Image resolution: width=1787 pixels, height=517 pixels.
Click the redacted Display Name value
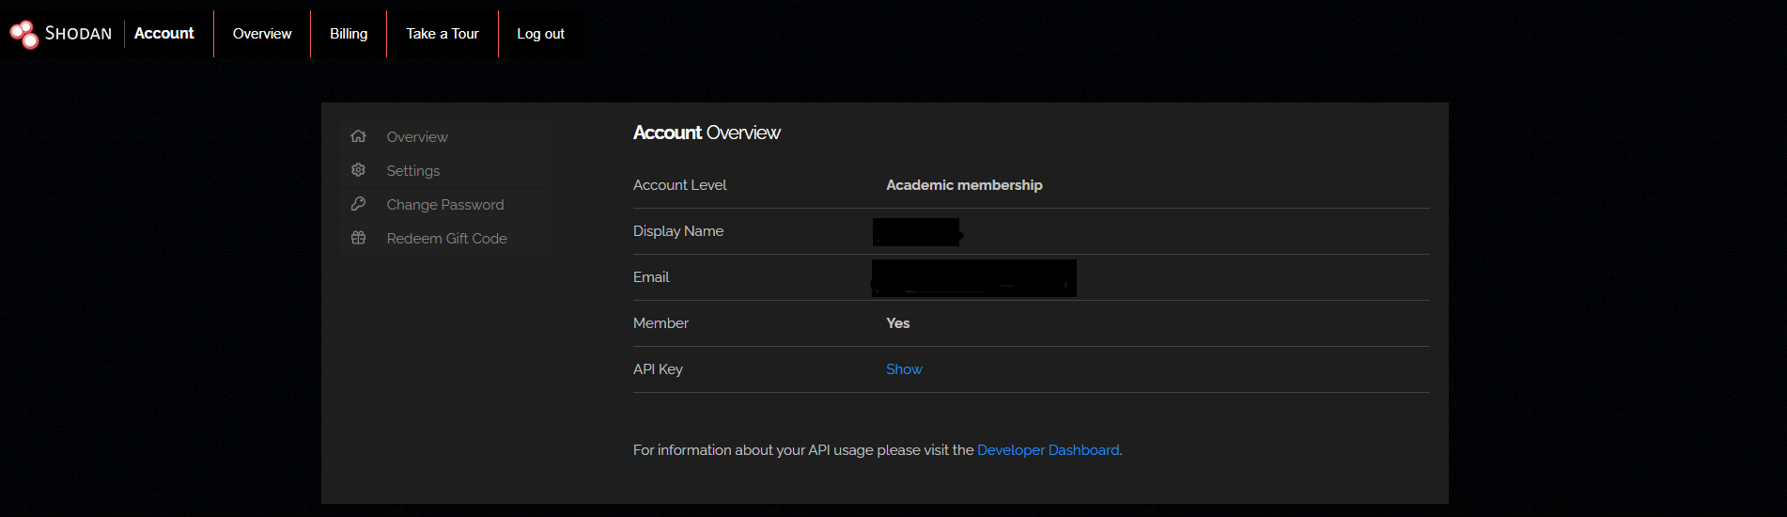916,232
